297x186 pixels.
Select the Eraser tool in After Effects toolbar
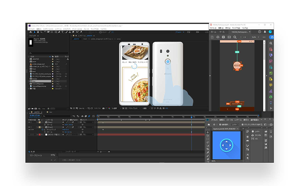click(73, 32)
